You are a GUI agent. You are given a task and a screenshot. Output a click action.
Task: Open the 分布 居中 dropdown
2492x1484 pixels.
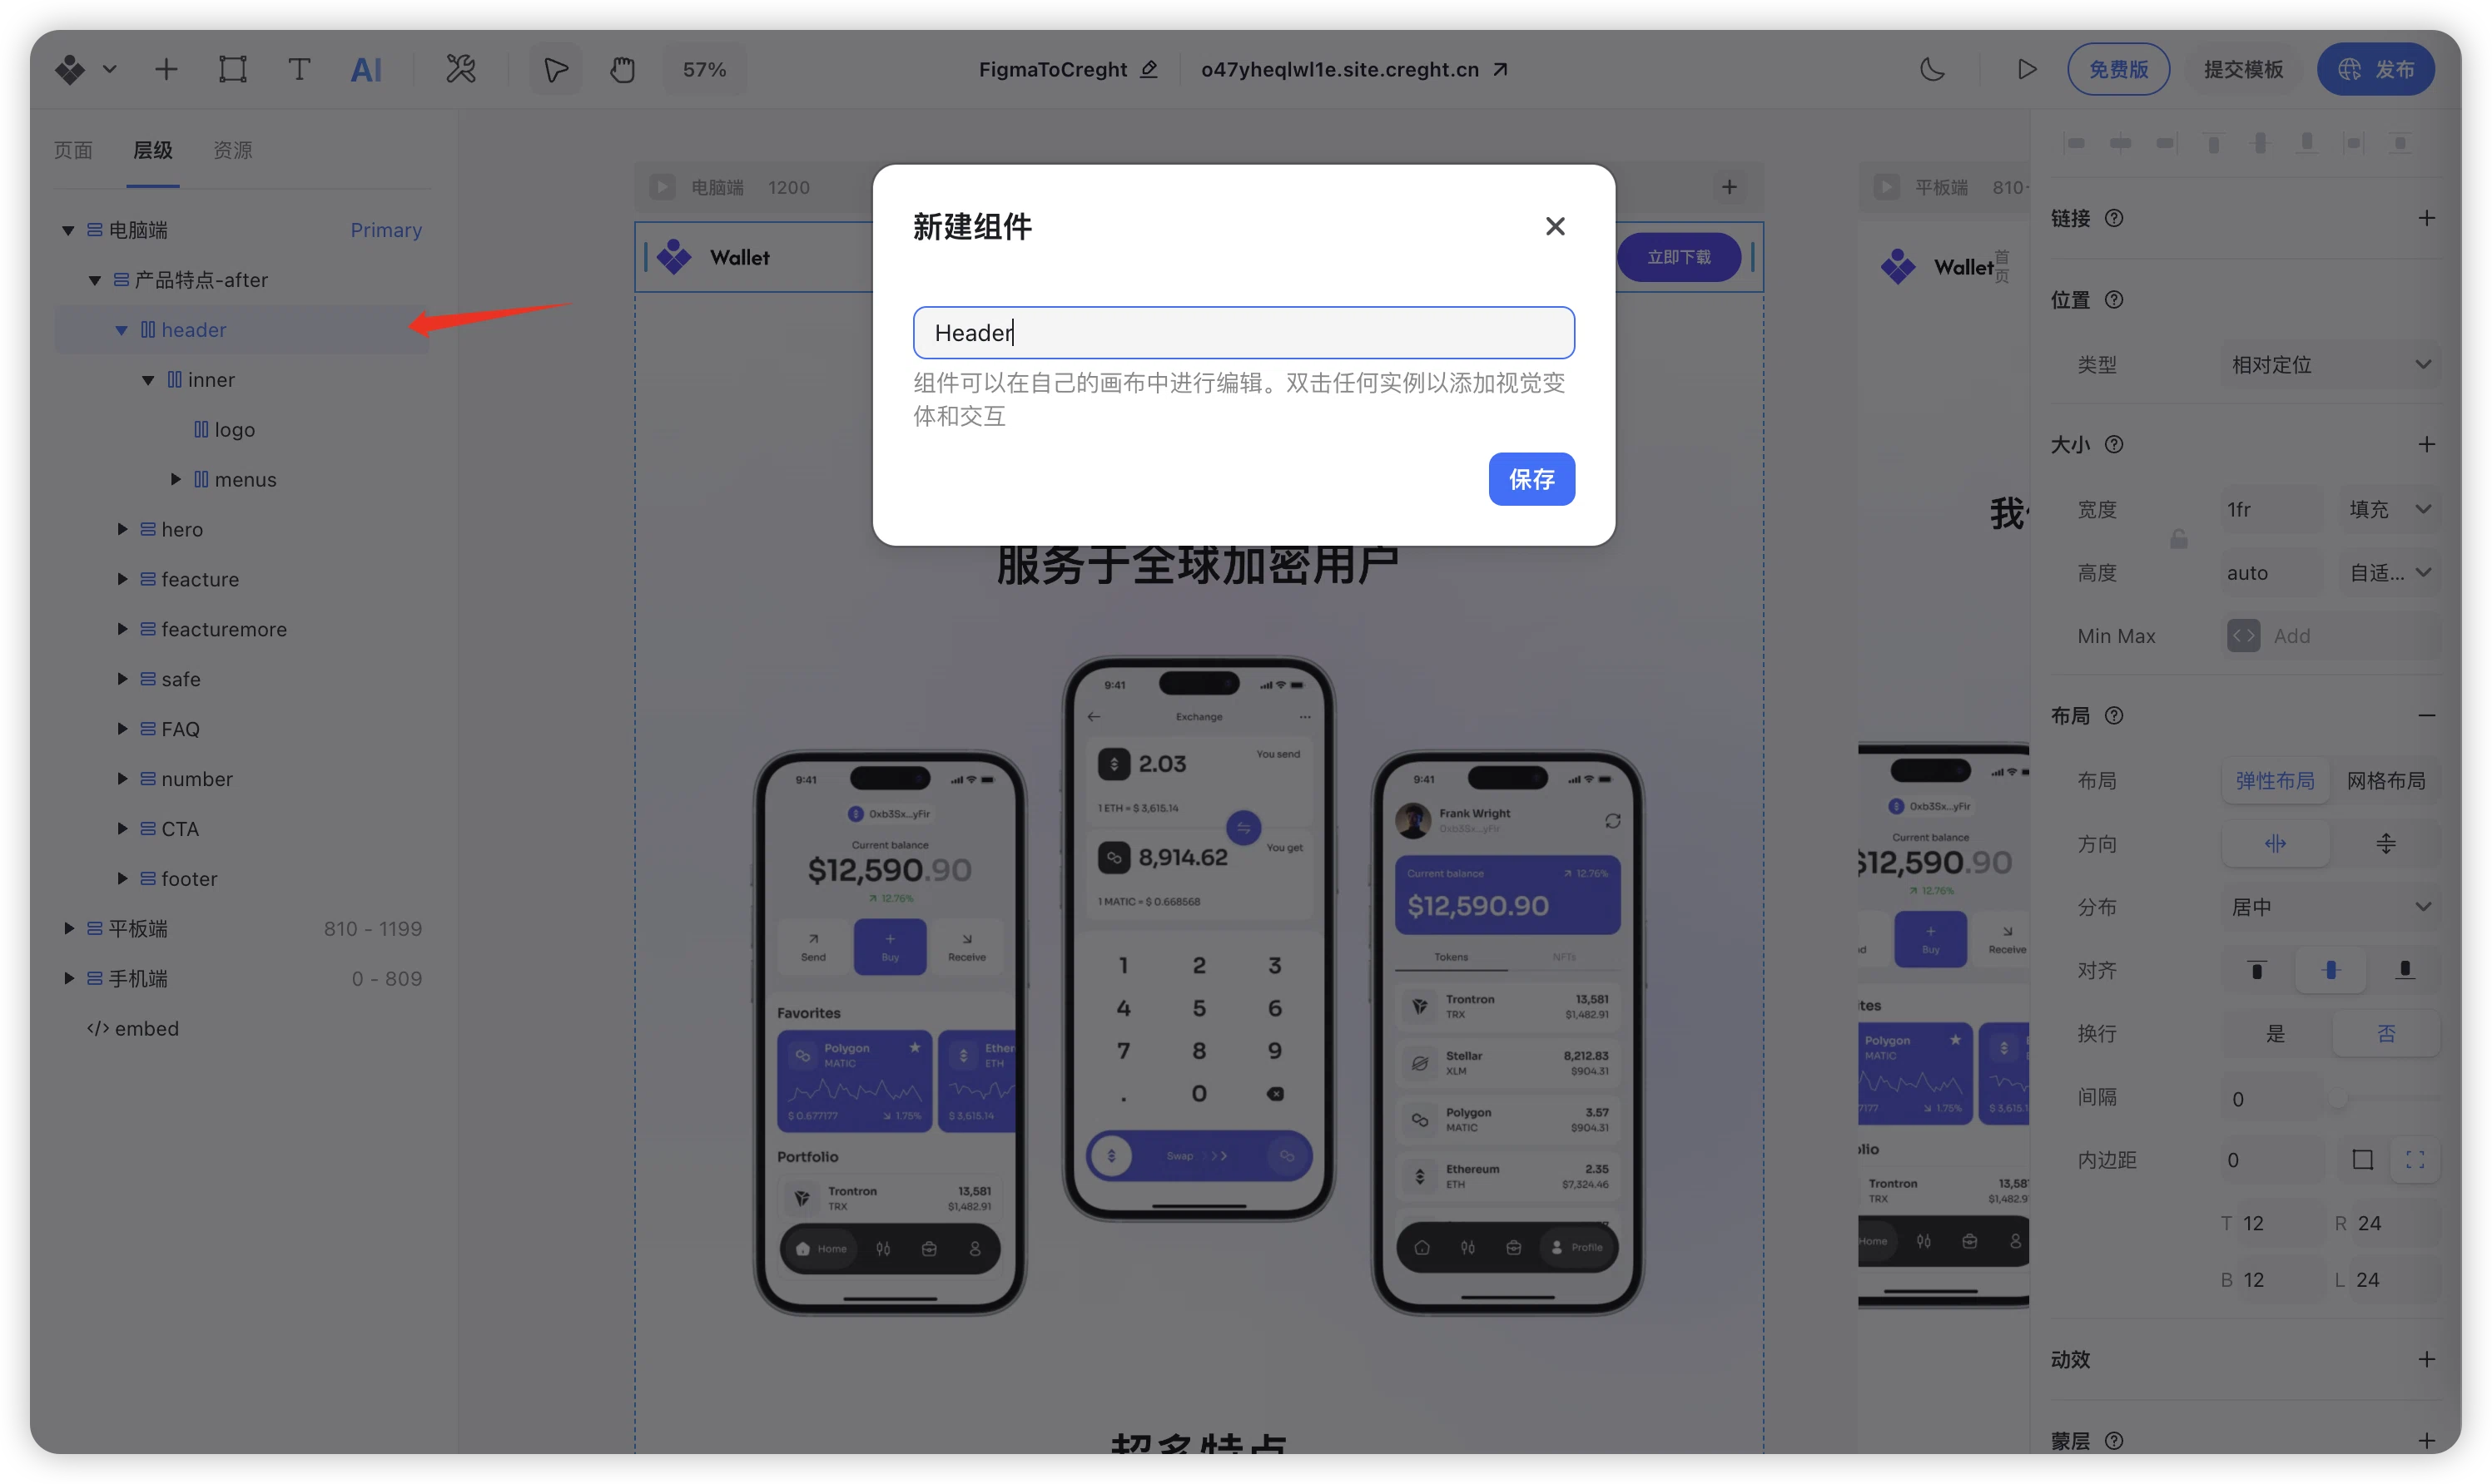pos(2331,907)
